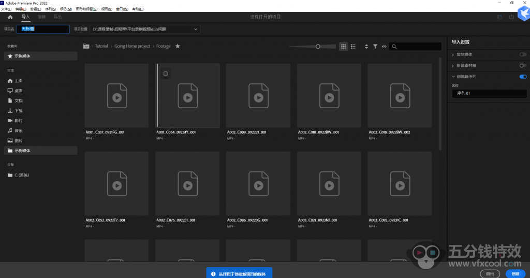The image size is (530, 278).
Task: Enable the 复制媒体 copy media switch
Action: (523, 54)
